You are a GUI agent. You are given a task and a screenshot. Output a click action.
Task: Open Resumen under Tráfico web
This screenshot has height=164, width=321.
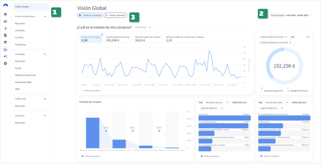pos(20,106)
